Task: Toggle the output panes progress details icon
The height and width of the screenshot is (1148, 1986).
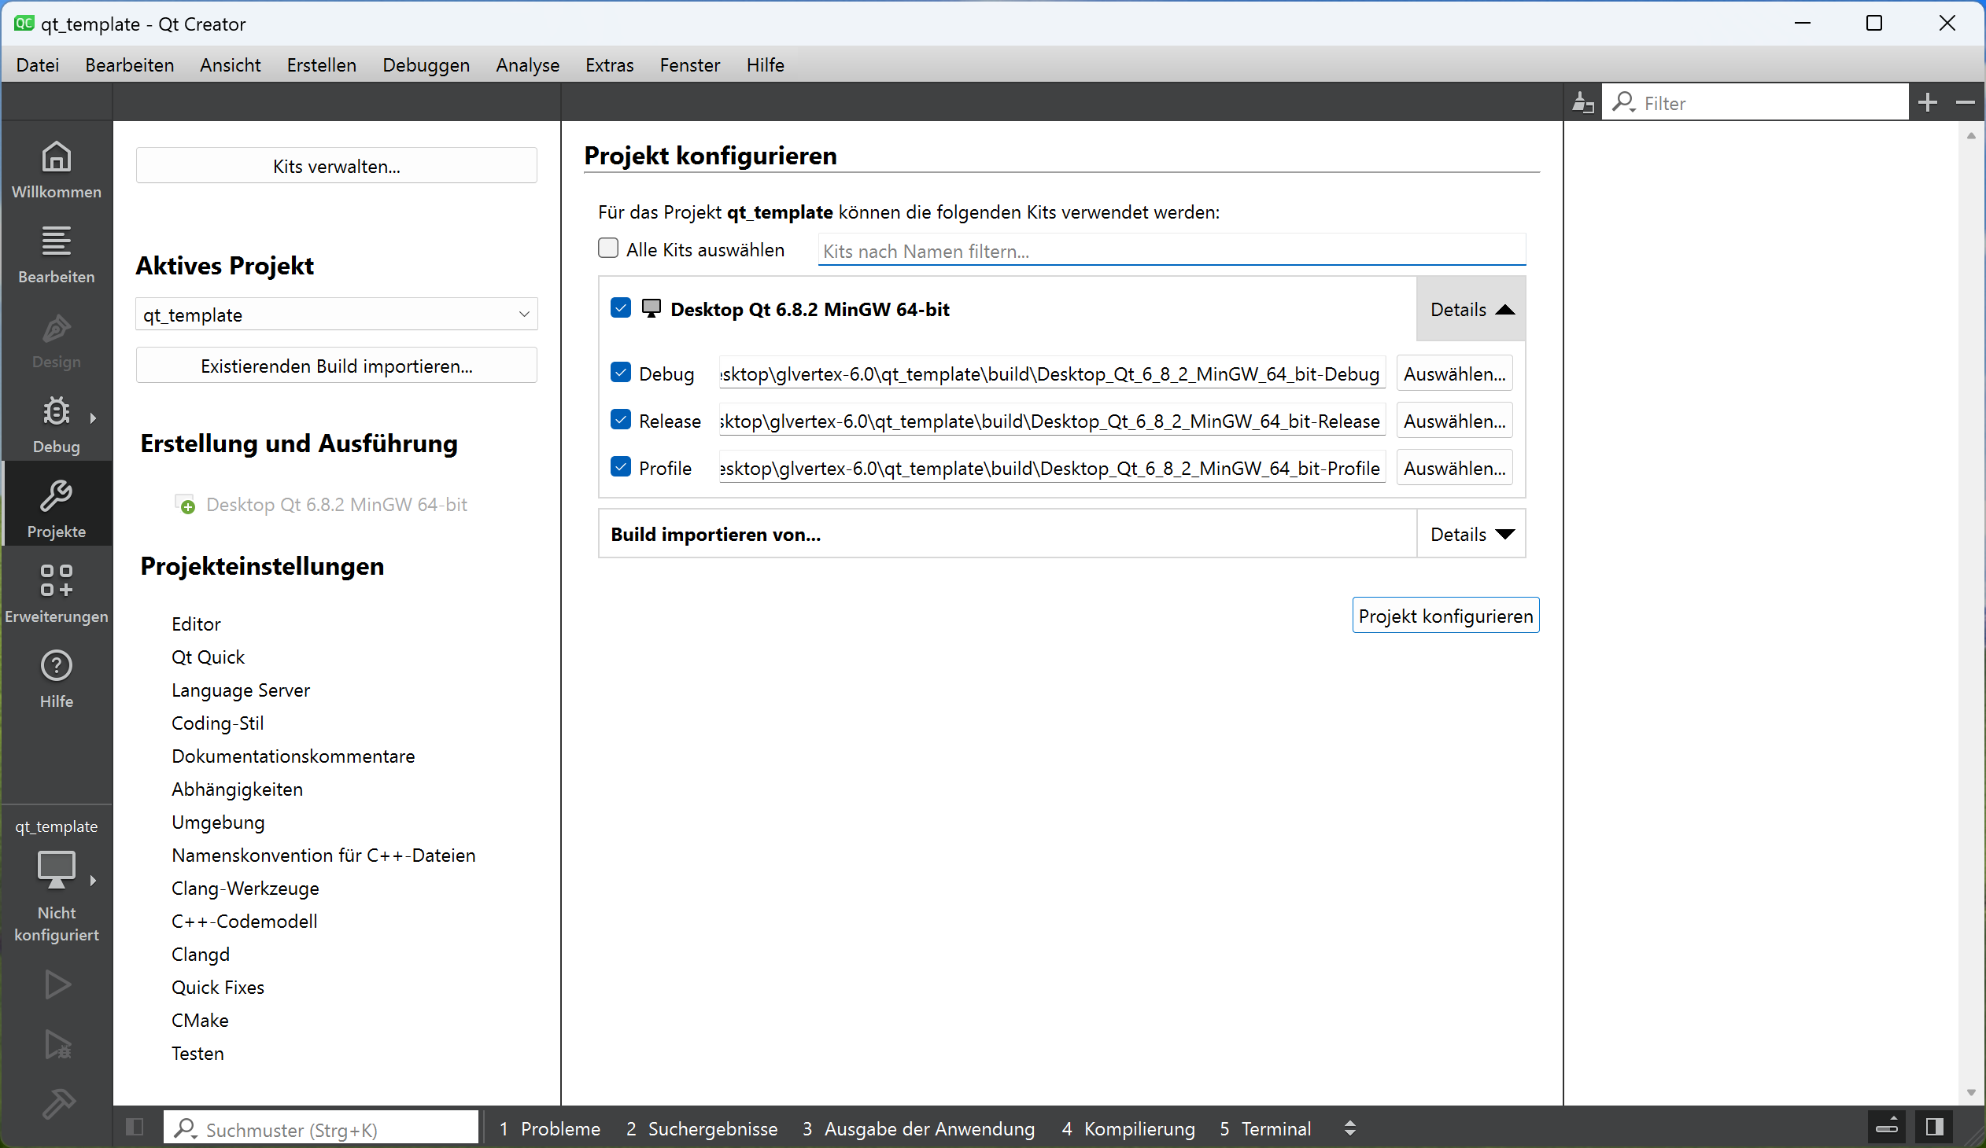Action: (1887, 1127)
